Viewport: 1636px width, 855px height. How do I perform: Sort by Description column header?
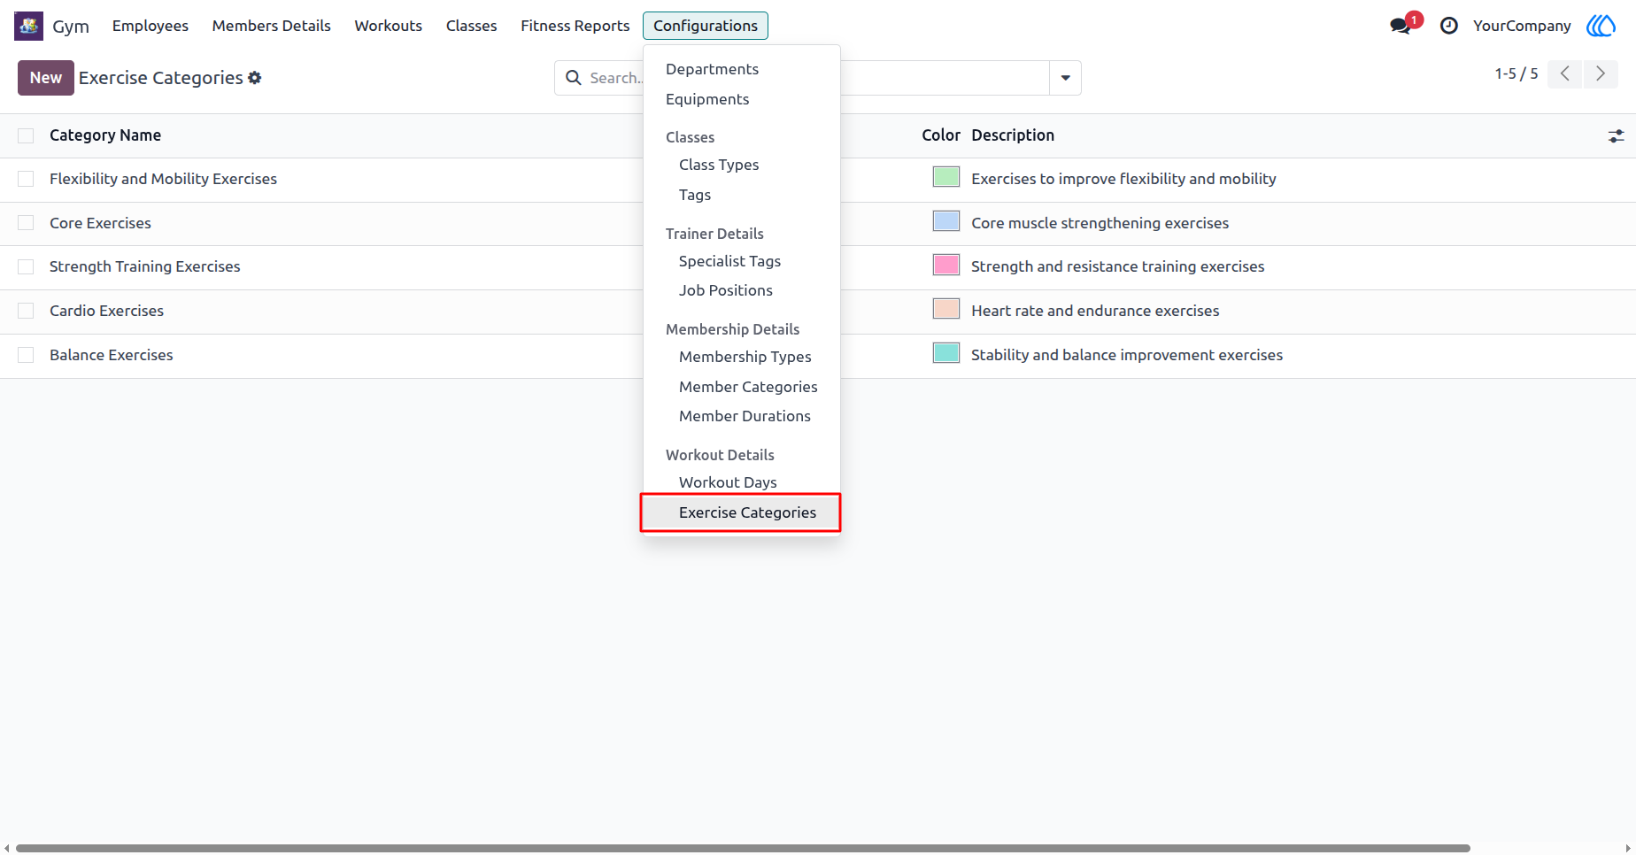click(x=1013, y=135)
